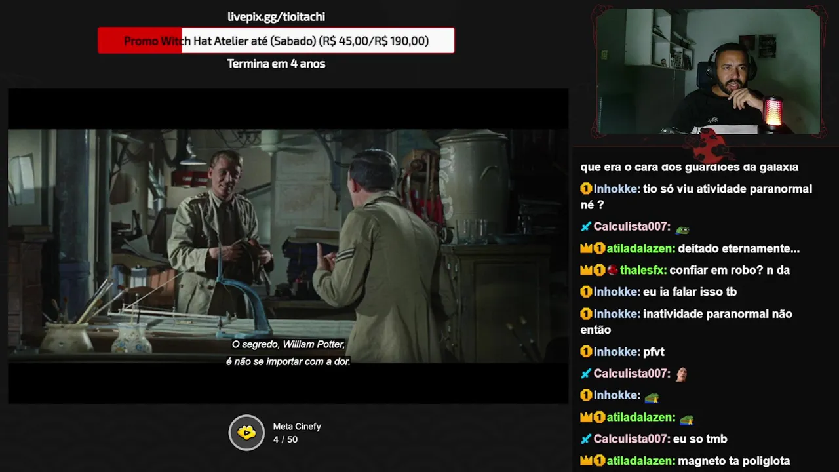Open the livepix.gg/tioitachi link
Viewport: 839px width, 472px height.
276,17
